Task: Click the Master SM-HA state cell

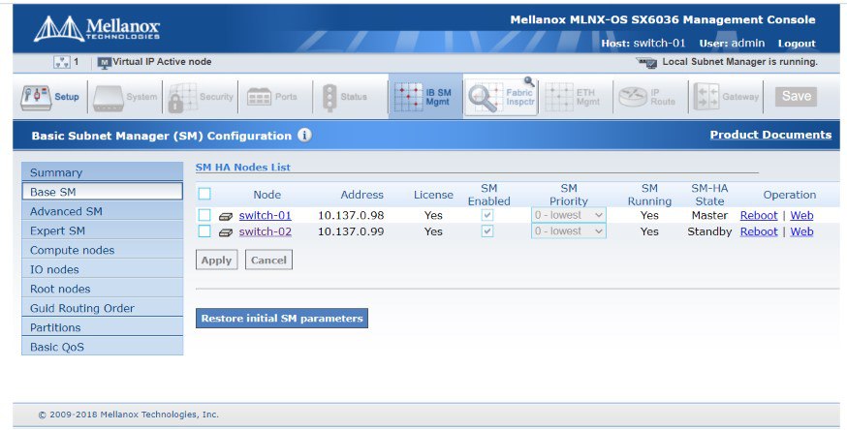Action: coord(709,215)
